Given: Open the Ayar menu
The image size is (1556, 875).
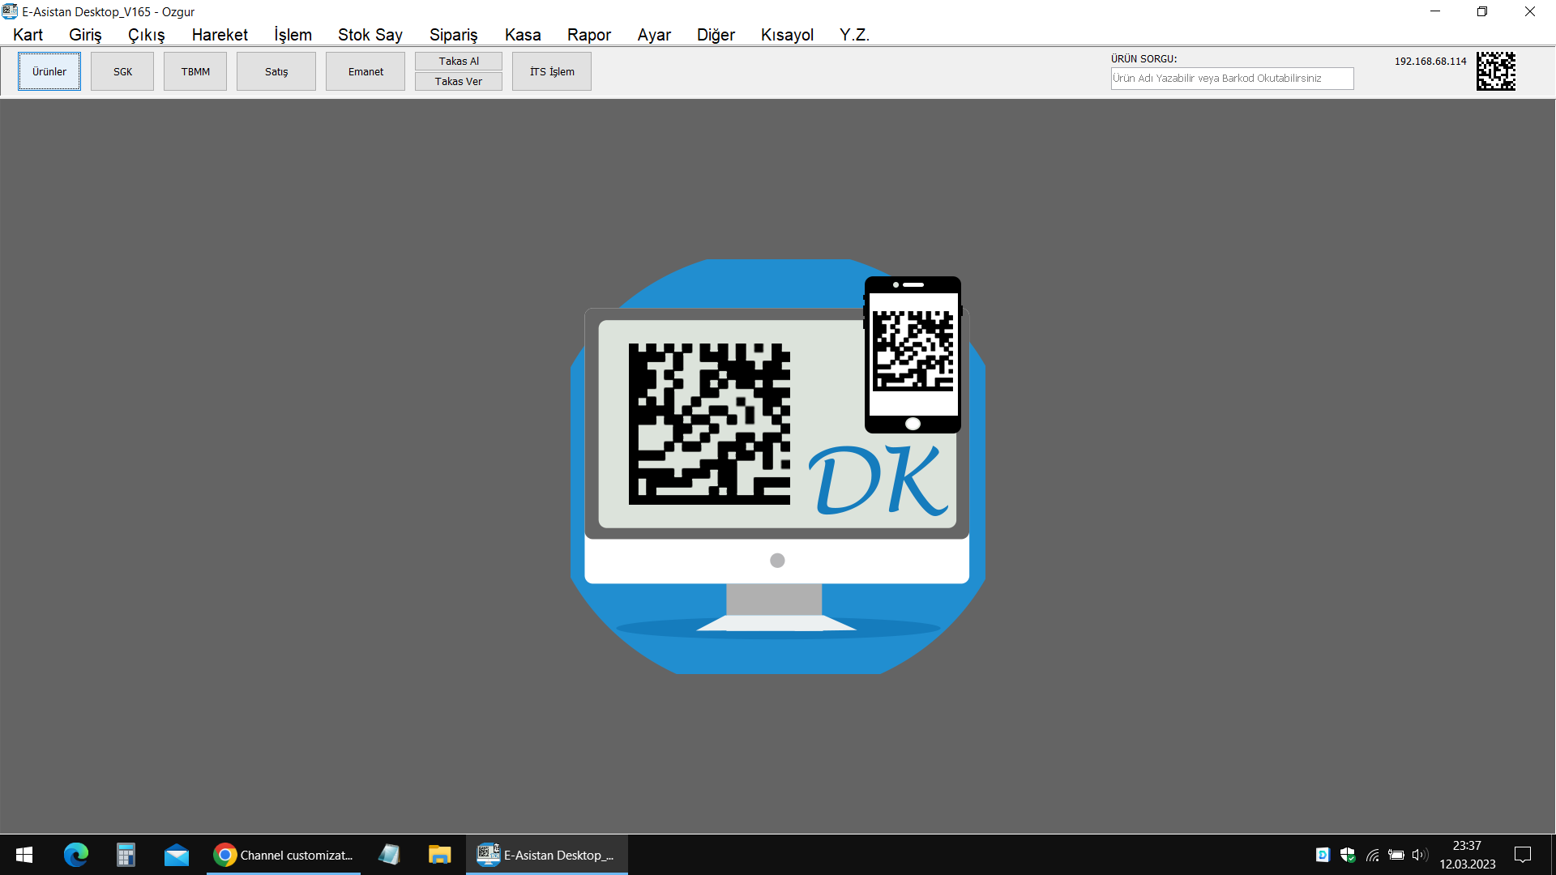Looking at the screenshot, I should click(654, 35).
